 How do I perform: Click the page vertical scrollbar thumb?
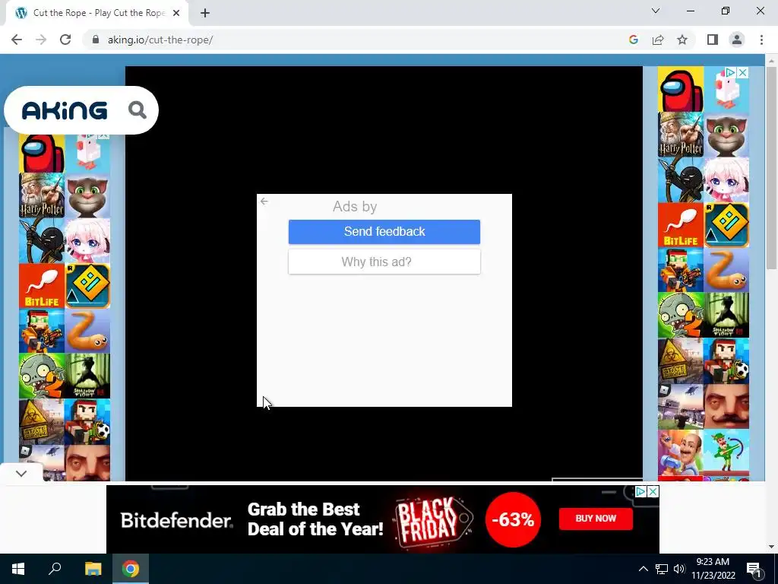771,167
